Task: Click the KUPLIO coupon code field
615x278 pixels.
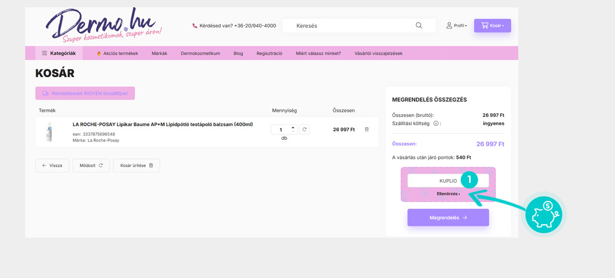Action: click(448, 181)
